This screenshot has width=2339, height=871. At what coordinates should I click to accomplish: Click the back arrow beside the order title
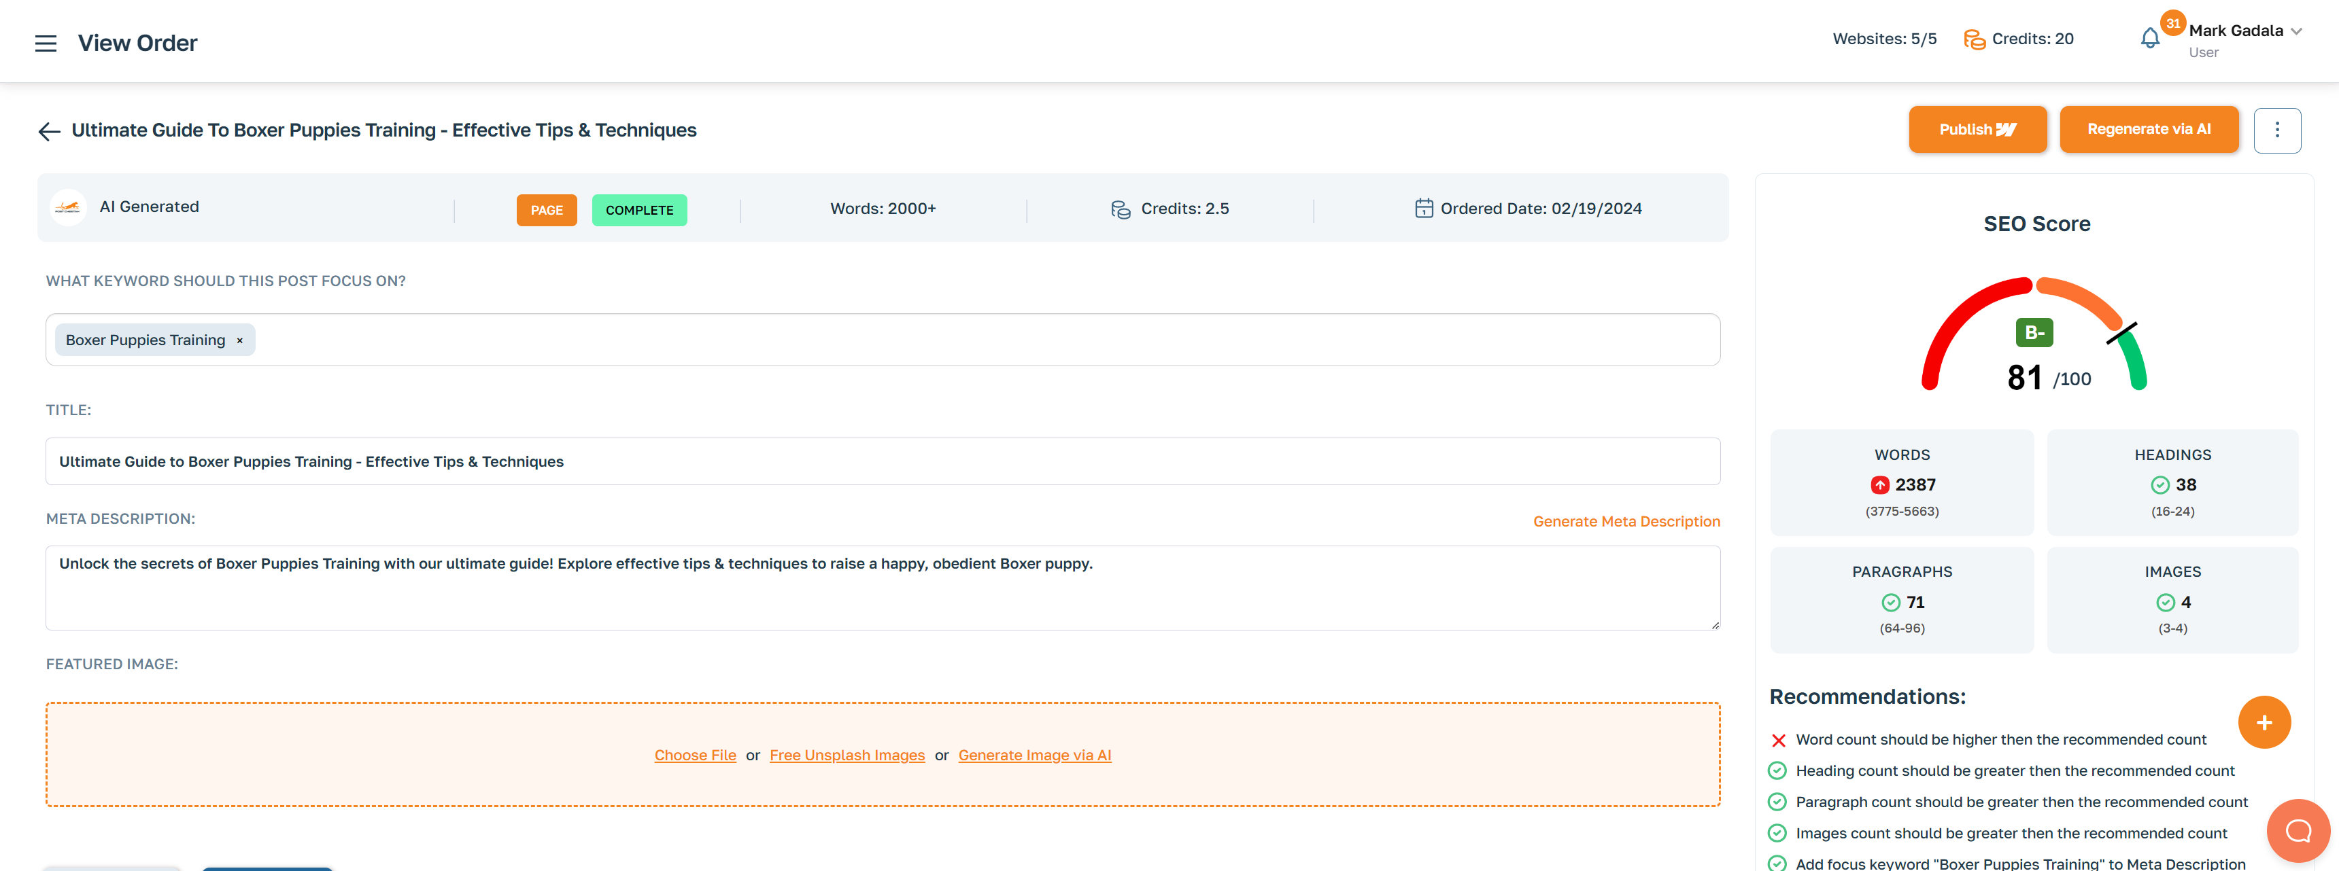pyautogui.click(x=49, y=132)
